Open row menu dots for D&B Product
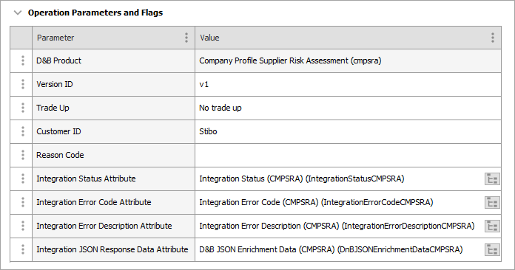515x270 pixels. point(23,60)
